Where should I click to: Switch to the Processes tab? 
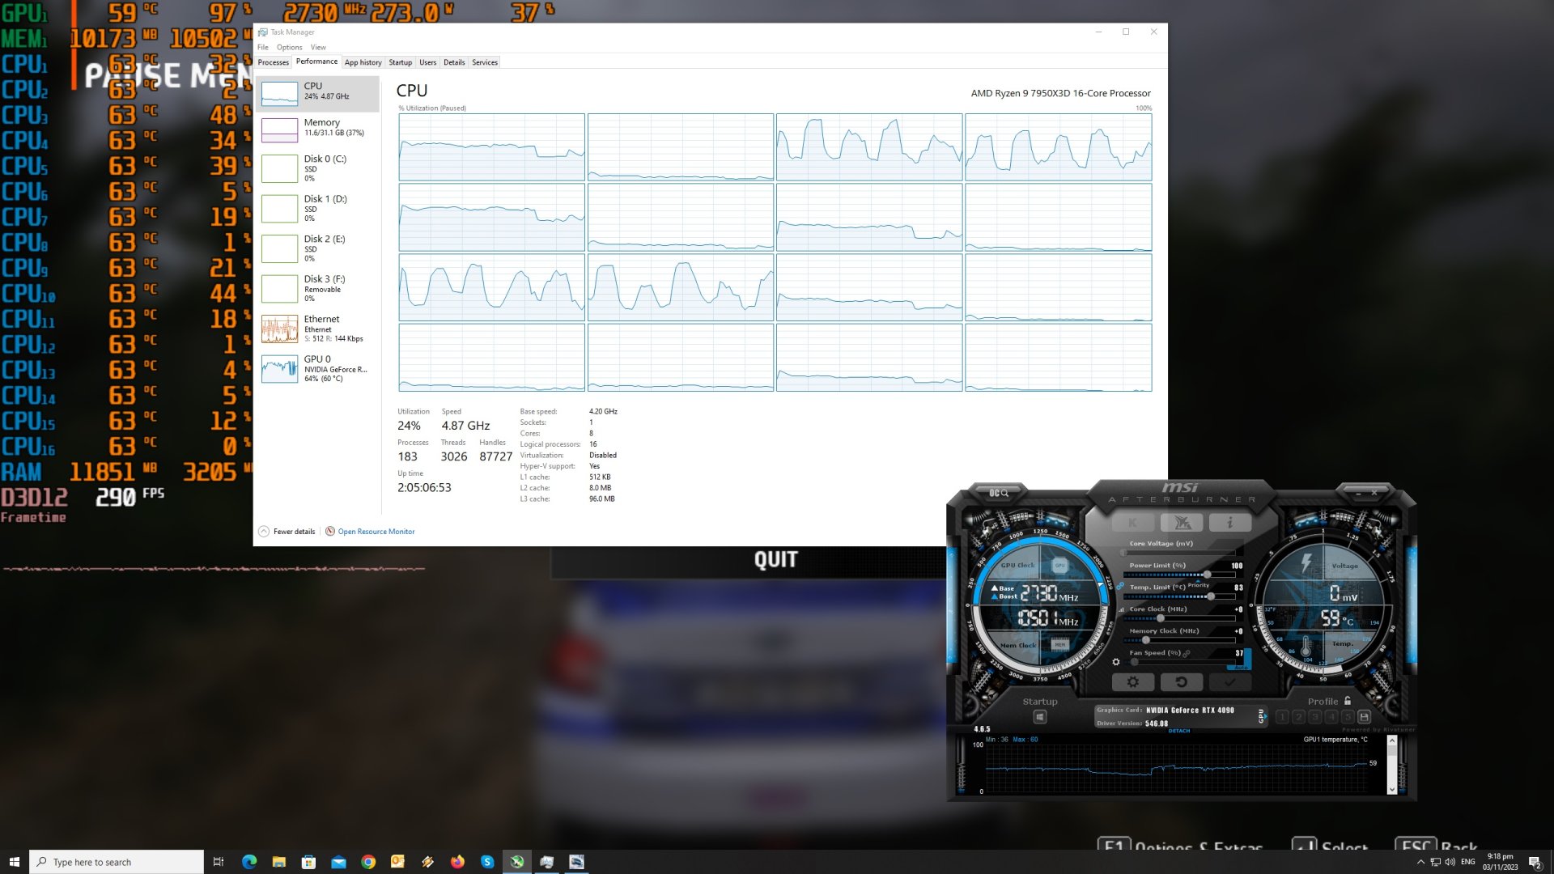click(273, 62)
